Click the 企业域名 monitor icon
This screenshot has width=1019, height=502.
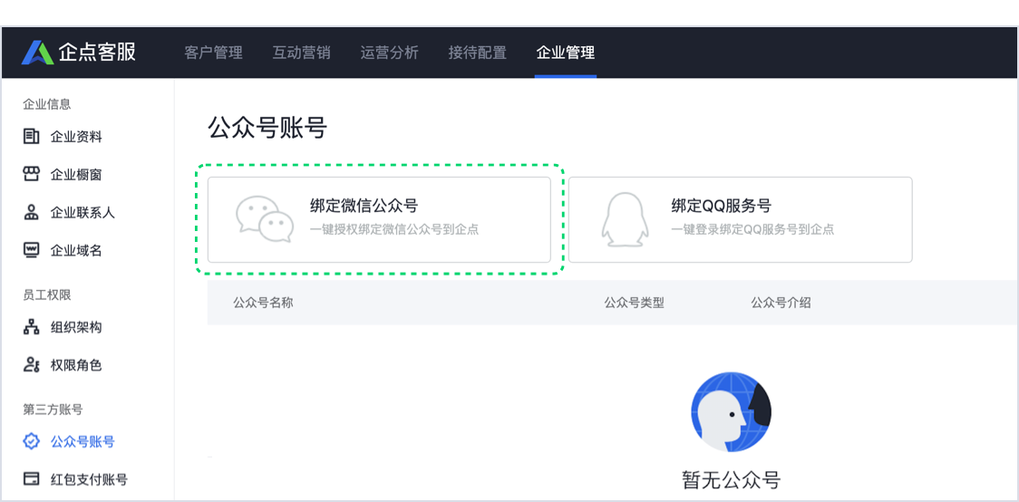(x=31, y=250)
